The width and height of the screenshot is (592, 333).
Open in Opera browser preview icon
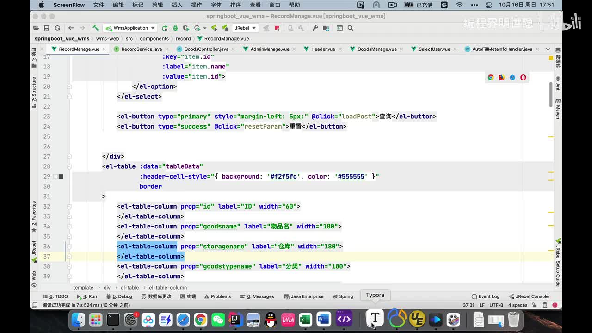coord(523,77)
